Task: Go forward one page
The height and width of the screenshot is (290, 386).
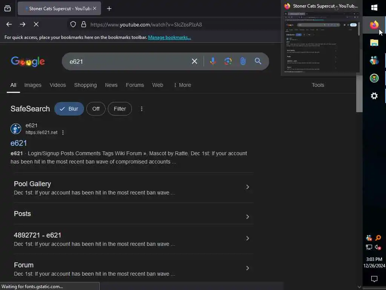Action: (22, 25)
